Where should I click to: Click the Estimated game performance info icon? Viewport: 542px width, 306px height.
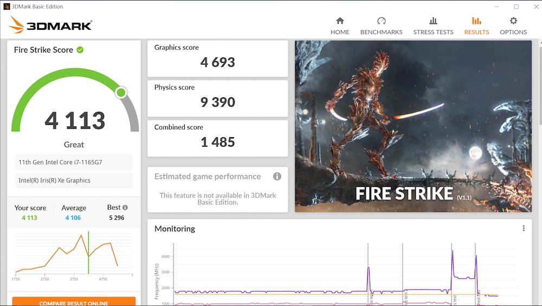click(x=277, y=176)
